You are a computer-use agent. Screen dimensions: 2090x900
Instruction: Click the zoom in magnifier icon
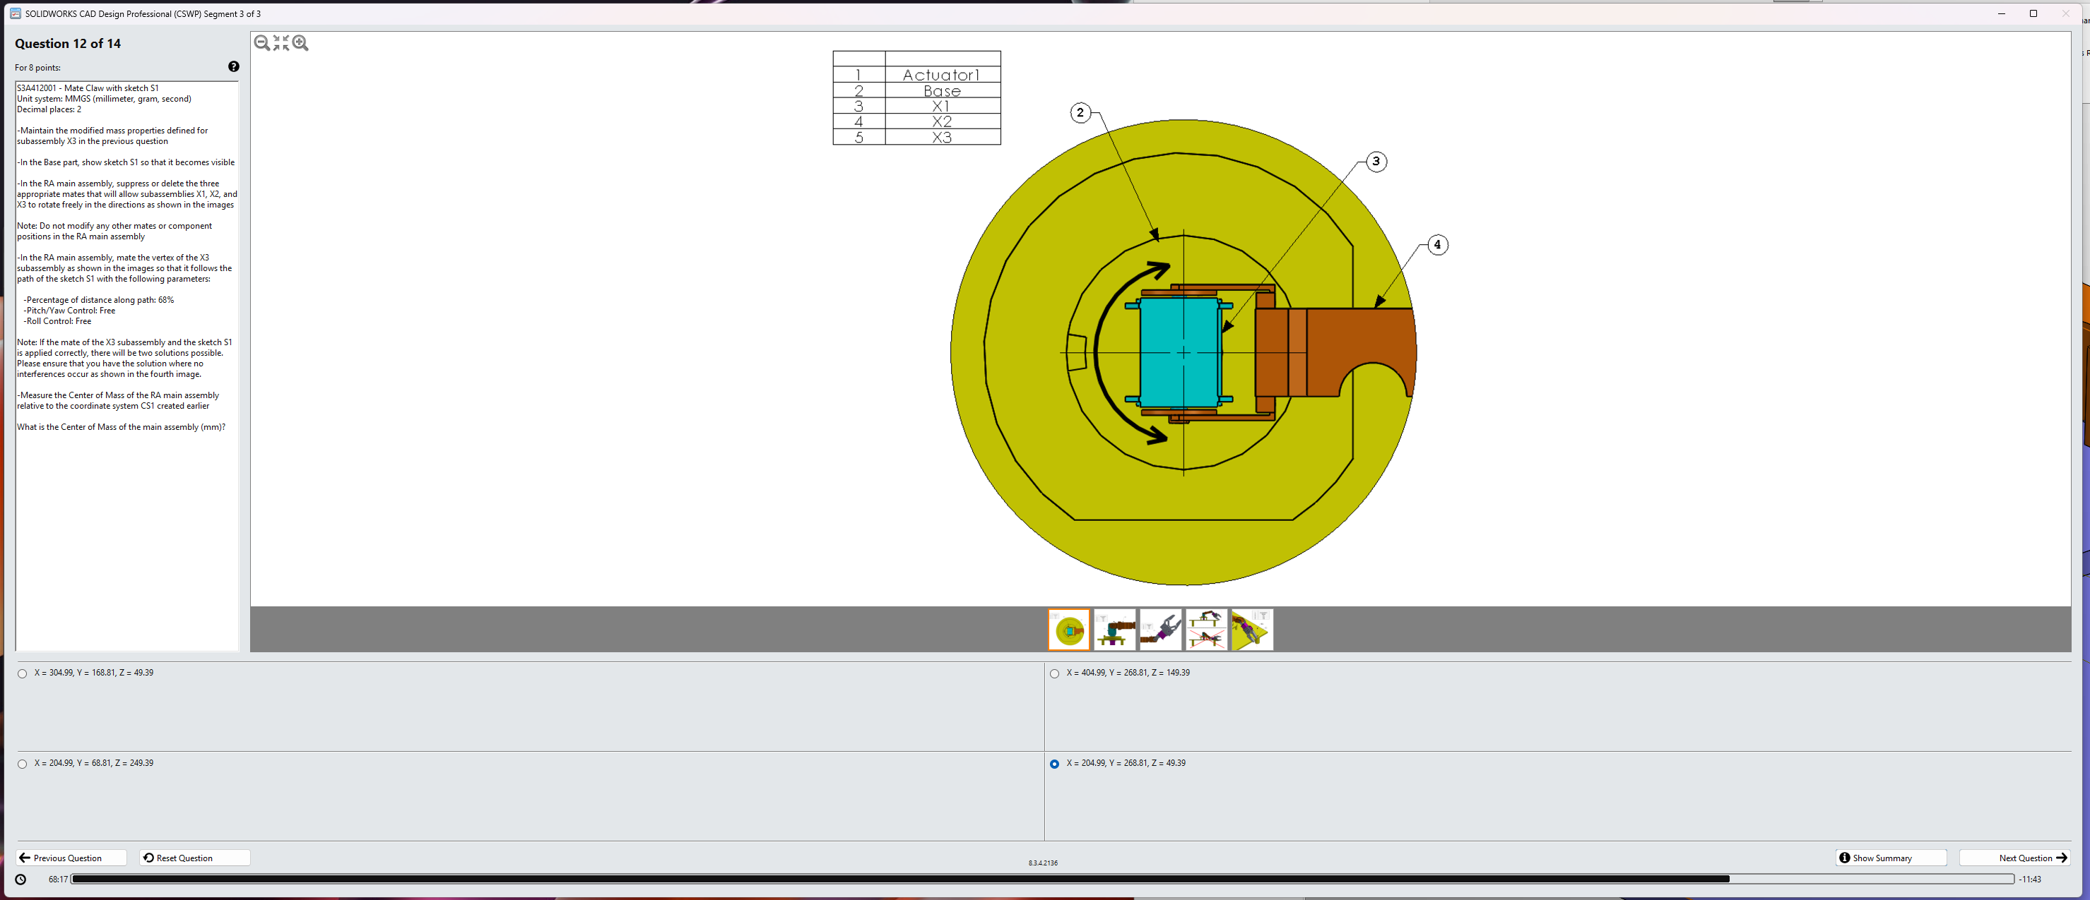coord(300,43)
